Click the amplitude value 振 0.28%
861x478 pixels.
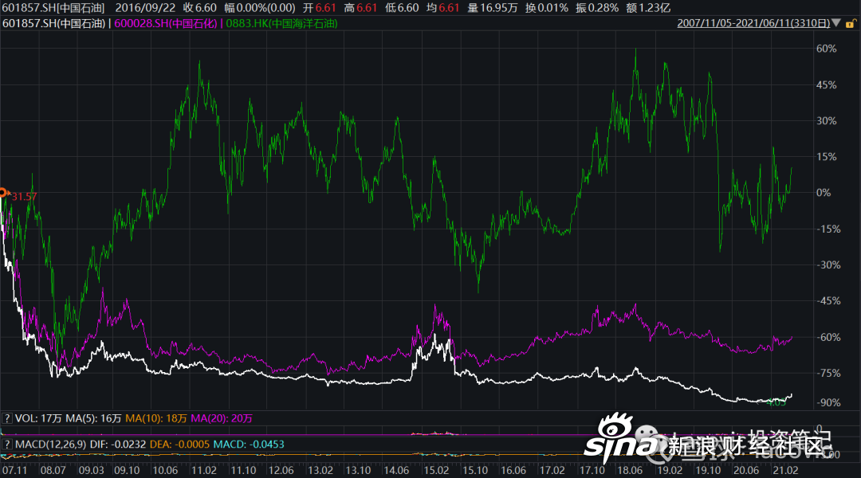tap(597, 8)
